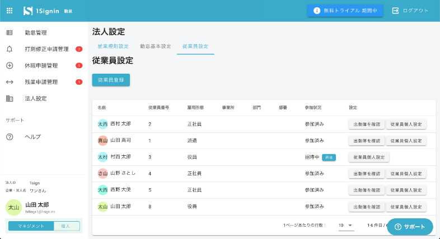Log out using the ログアウト button
This screenshot has width=440, height=239.
(411, 11)
